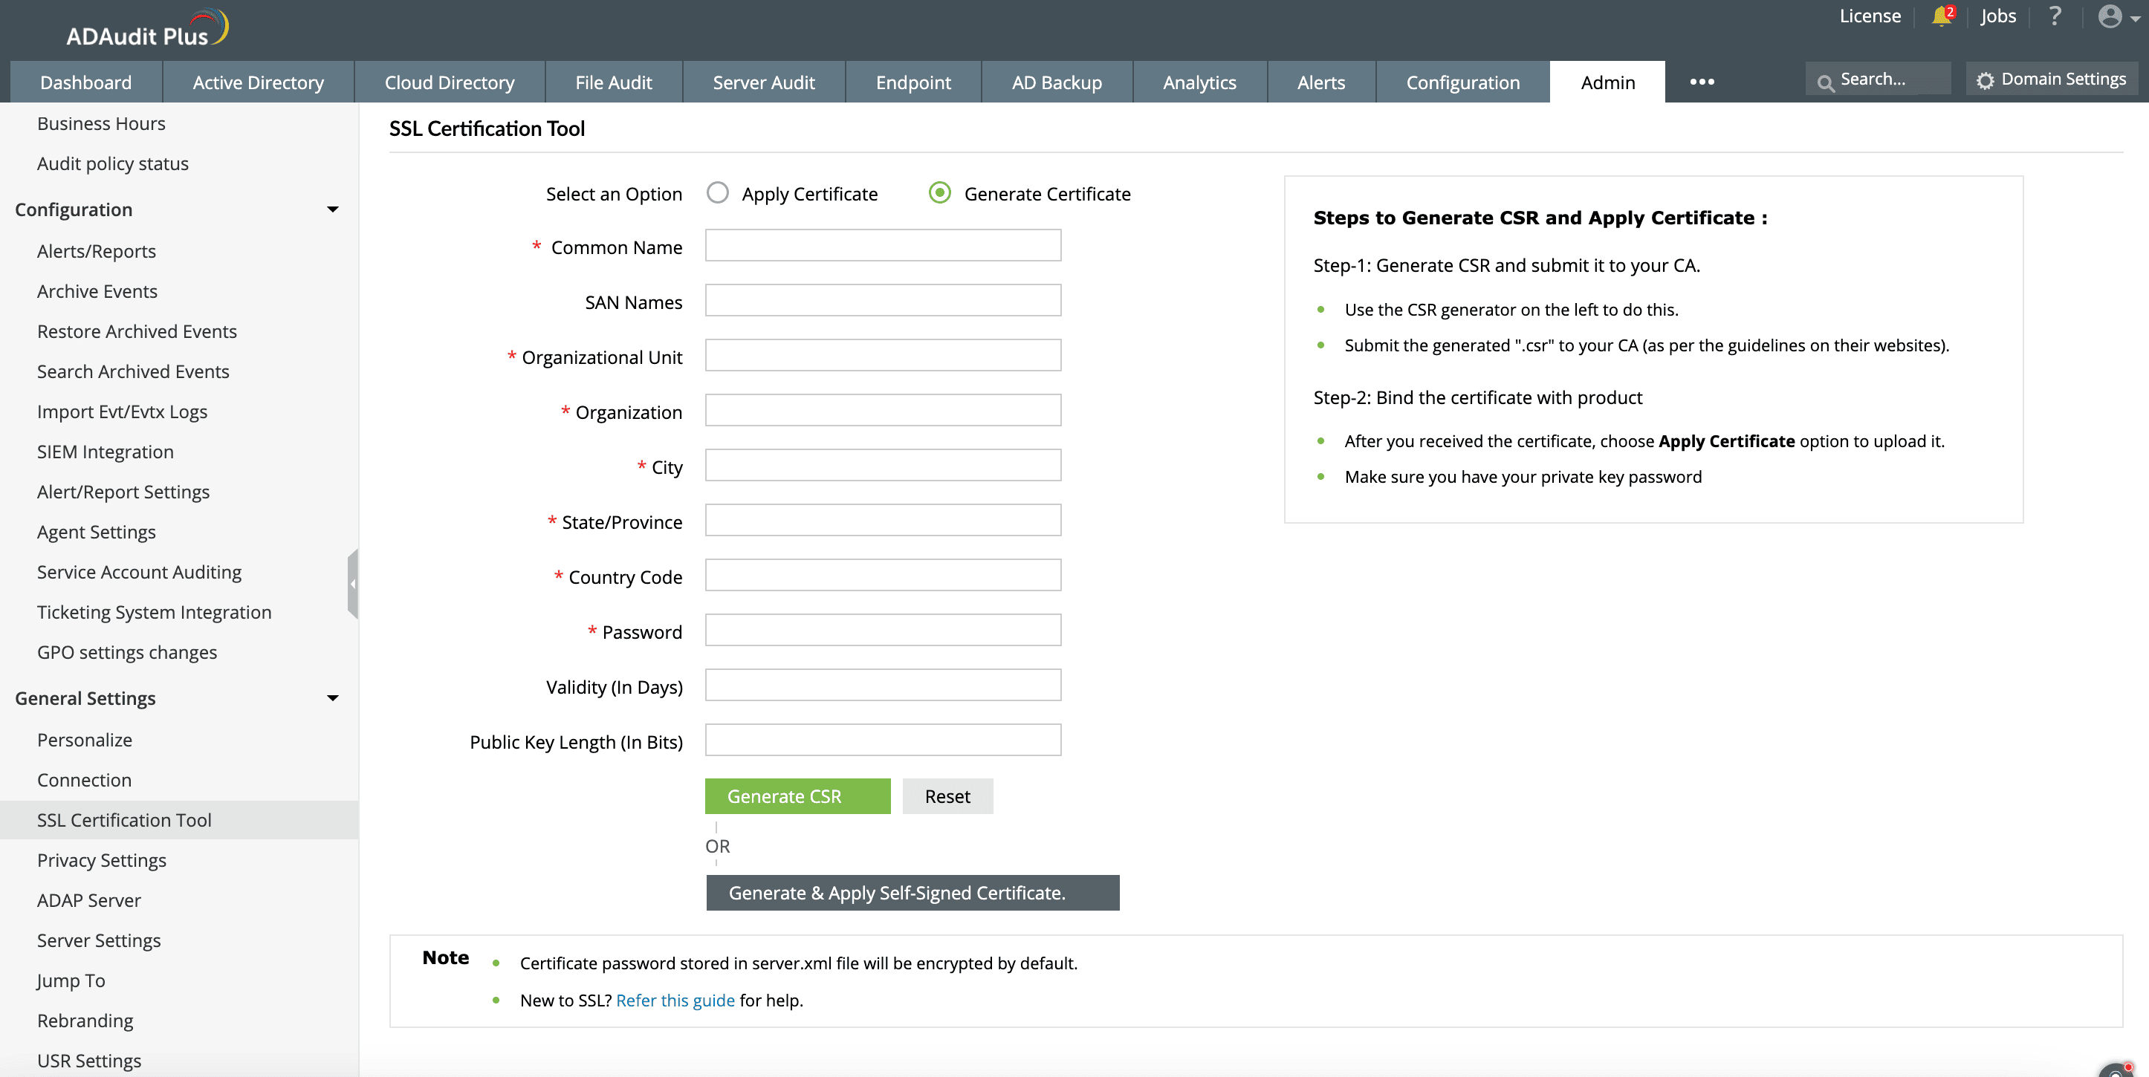
Task: Click the Domain Settings gear icon
Action: click(x=1986, y=80)
